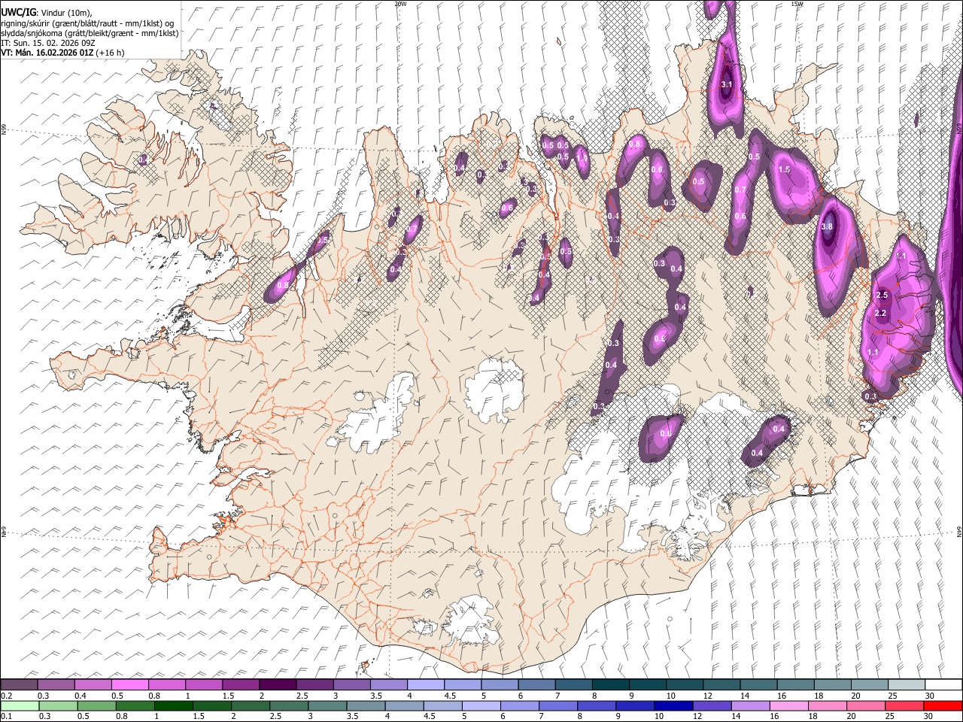This screenshot has width=963, height=722.
Task: Select the upper-row swatch between 6 and 7
Action: [536, 685]
